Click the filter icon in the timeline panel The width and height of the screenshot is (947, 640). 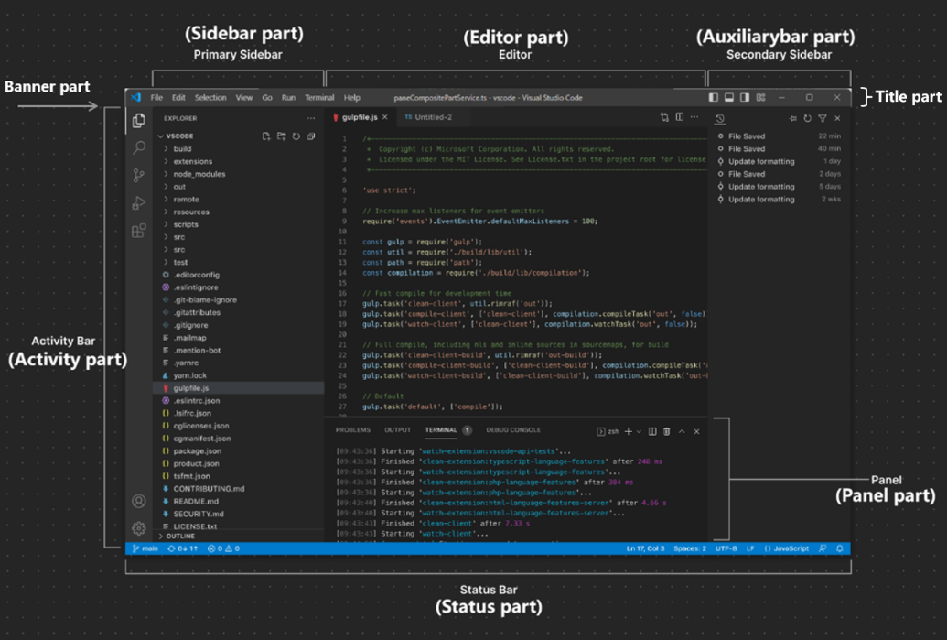pos(823,119)
